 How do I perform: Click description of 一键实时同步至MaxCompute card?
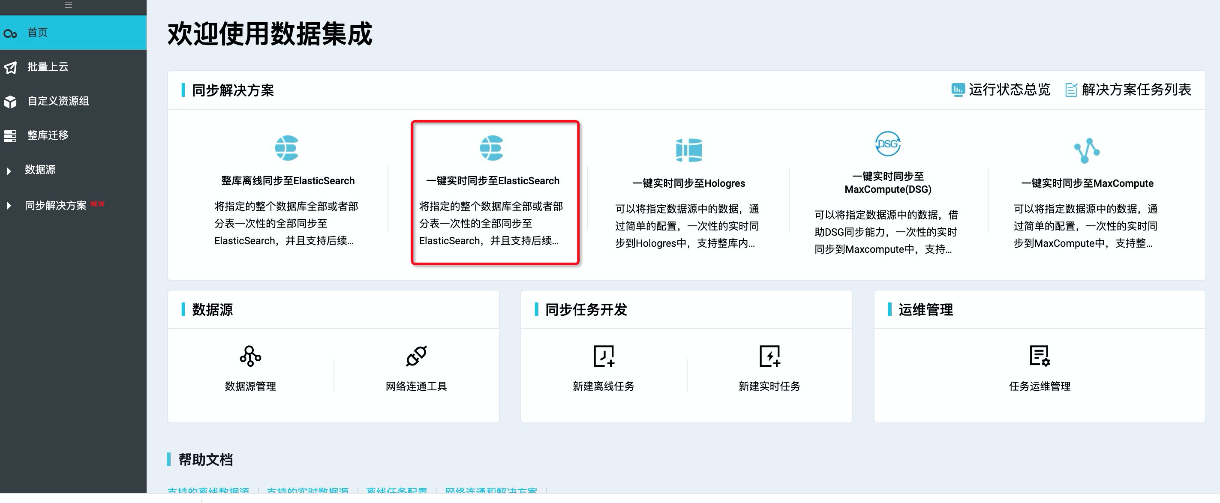(1085, 226)
